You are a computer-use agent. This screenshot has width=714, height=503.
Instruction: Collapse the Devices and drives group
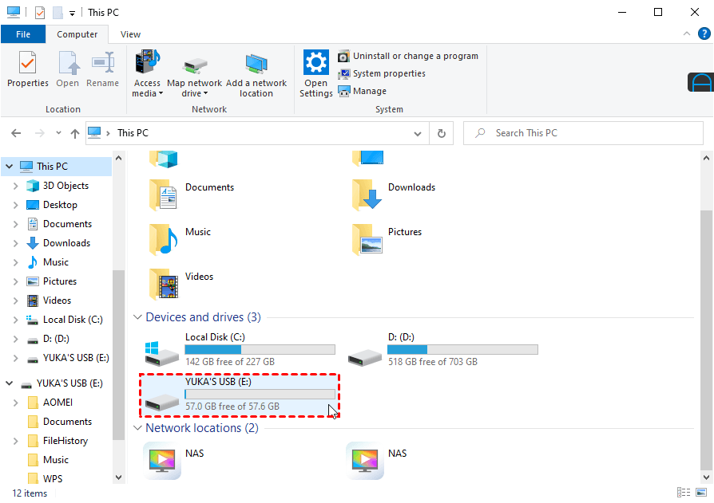(x=137, y=316)
